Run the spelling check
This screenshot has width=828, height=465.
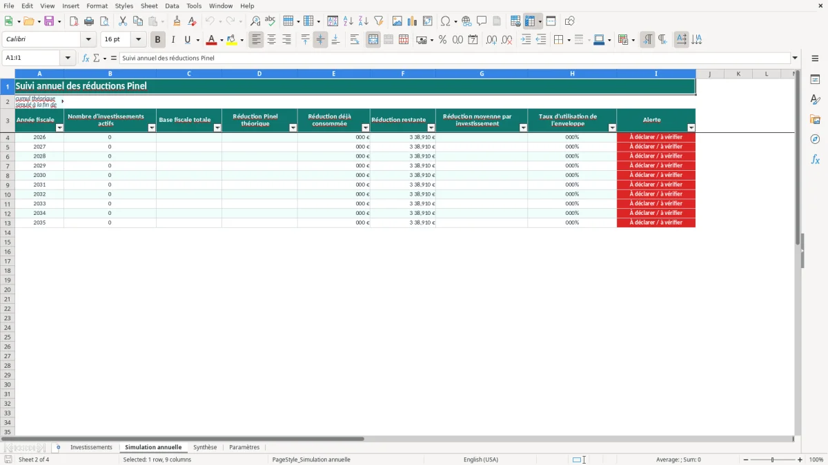(270, 21)
